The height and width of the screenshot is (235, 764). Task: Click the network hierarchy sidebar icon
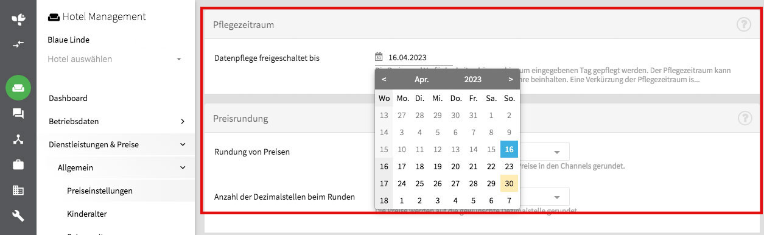click(18, 139)
